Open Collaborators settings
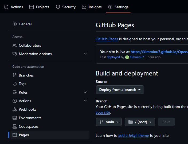This screenshot has width=188, height=144. pos(50,45)
